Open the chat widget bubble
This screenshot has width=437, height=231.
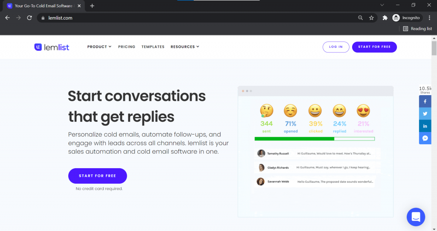(x=416, y=217)
